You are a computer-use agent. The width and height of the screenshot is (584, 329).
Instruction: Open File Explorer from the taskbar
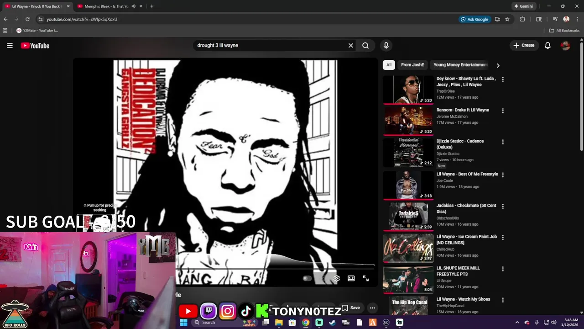(x=279, y=322)
